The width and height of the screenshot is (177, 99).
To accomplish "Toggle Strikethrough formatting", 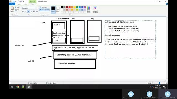I will [x=37, y=12].
